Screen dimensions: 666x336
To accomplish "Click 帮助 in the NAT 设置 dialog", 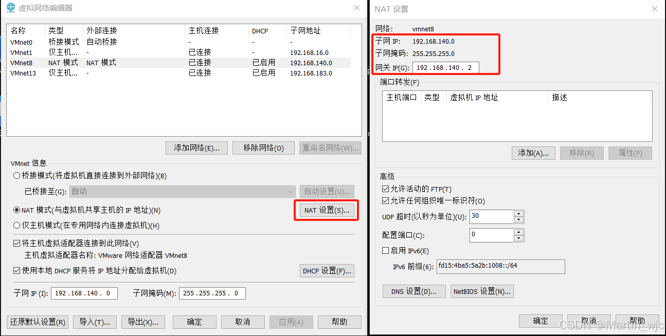I will 637,321.
